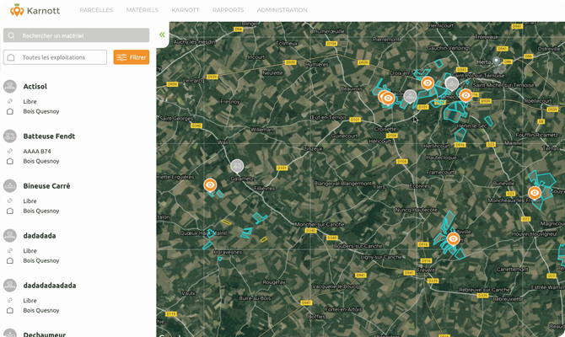The height and width of the screenshot is (337, 565).
Task: Click Bois Quesnoy under Actisol
Action: pos(41,111)
